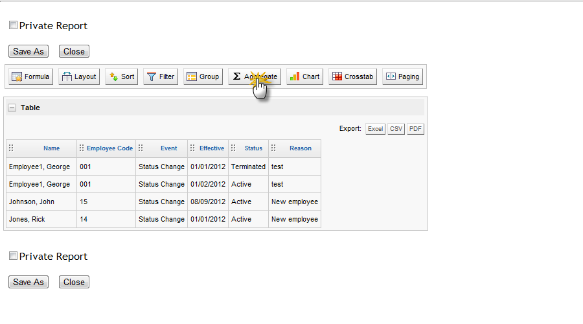Click the top Save As button

tap(29, 51)
